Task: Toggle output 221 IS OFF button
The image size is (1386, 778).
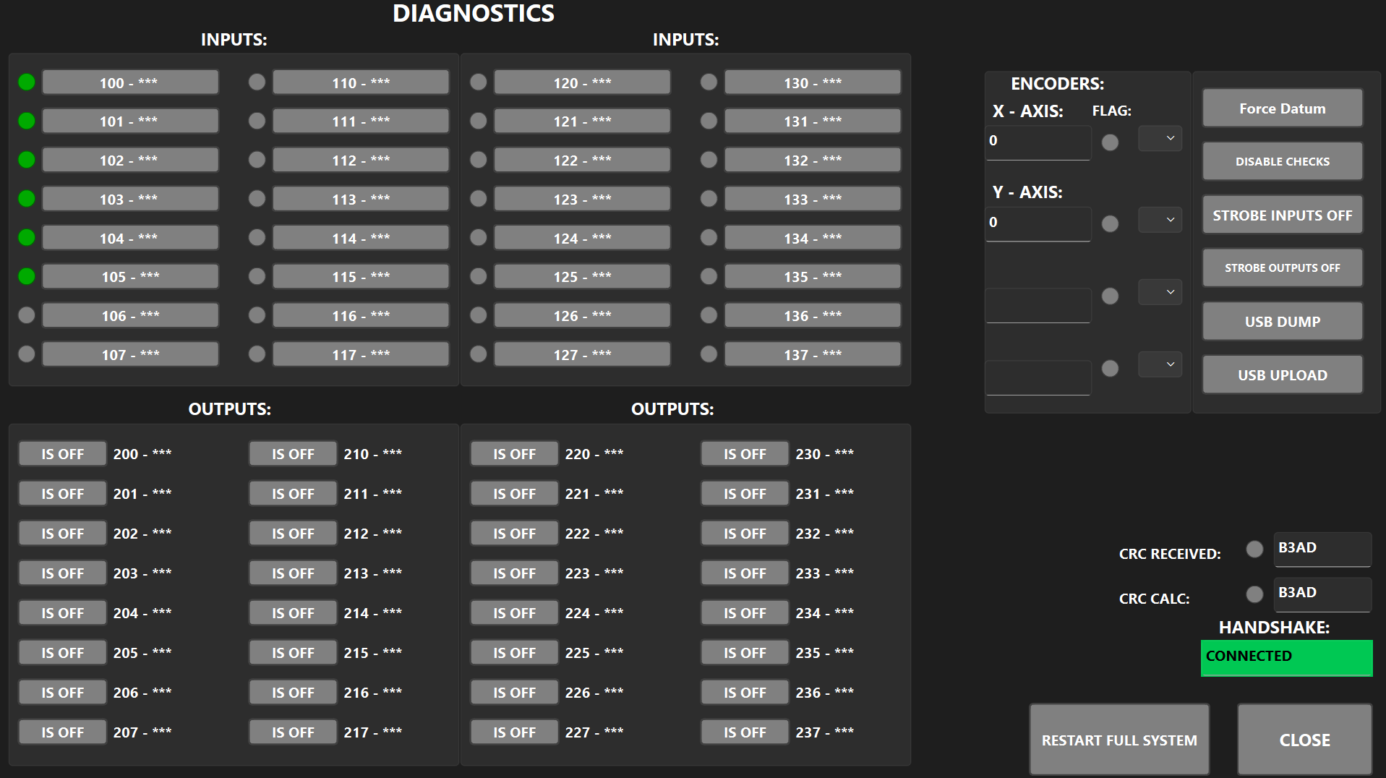Action: point(515,494)
